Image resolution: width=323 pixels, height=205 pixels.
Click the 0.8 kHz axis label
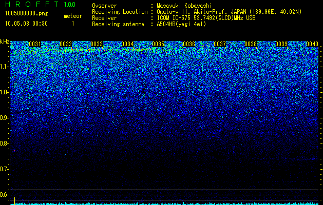4,143
